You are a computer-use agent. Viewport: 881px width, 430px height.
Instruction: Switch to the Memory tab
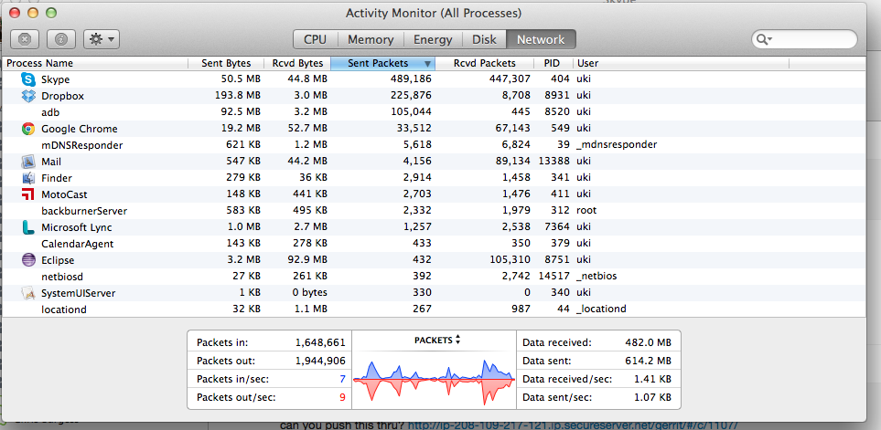point(371,39)
